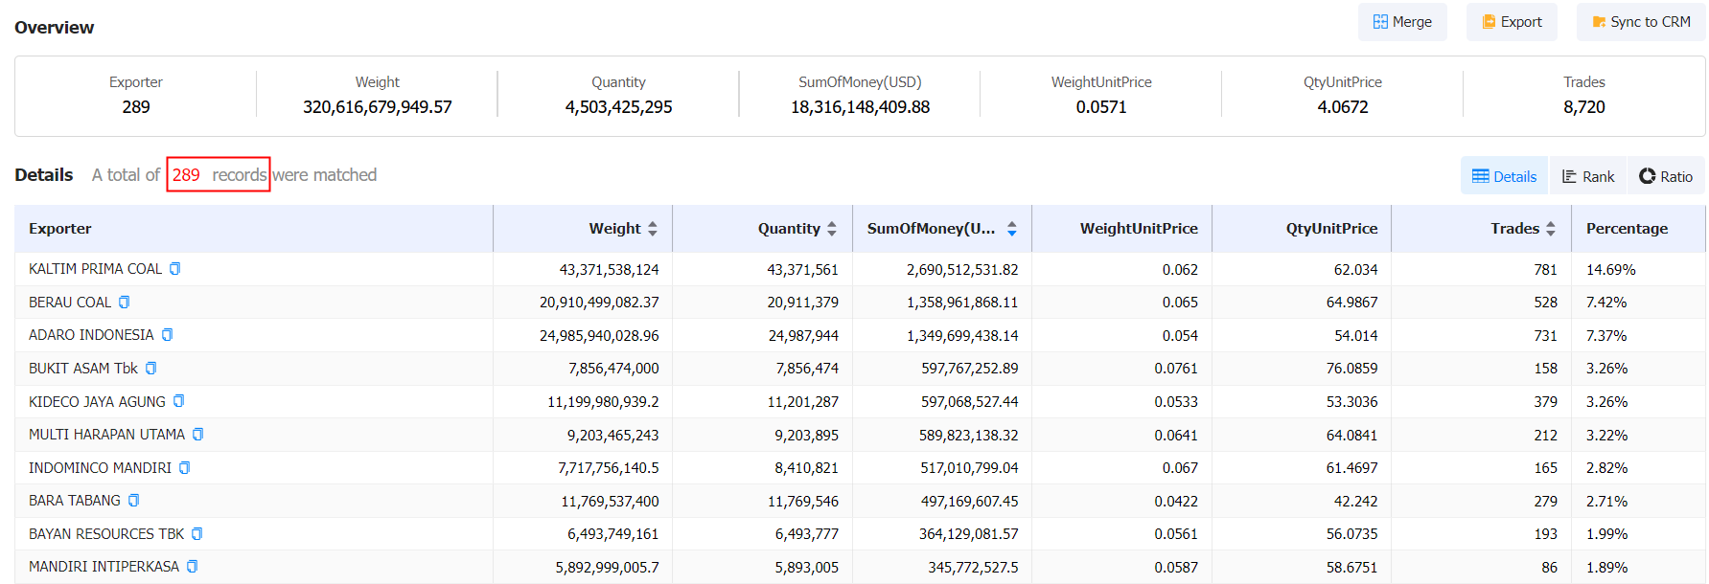
Task: Open INDOMINCO MANDIRI exporter entry
Action: pyautogui.click(x=100, y=468)
